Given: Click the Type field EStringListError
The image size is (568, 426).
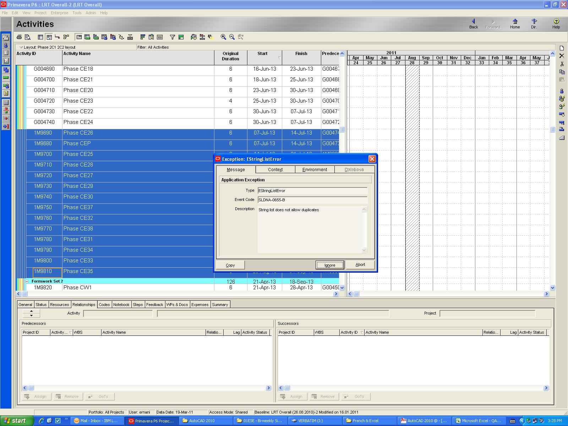Looking at the screenshot, I should coord(312,191).
